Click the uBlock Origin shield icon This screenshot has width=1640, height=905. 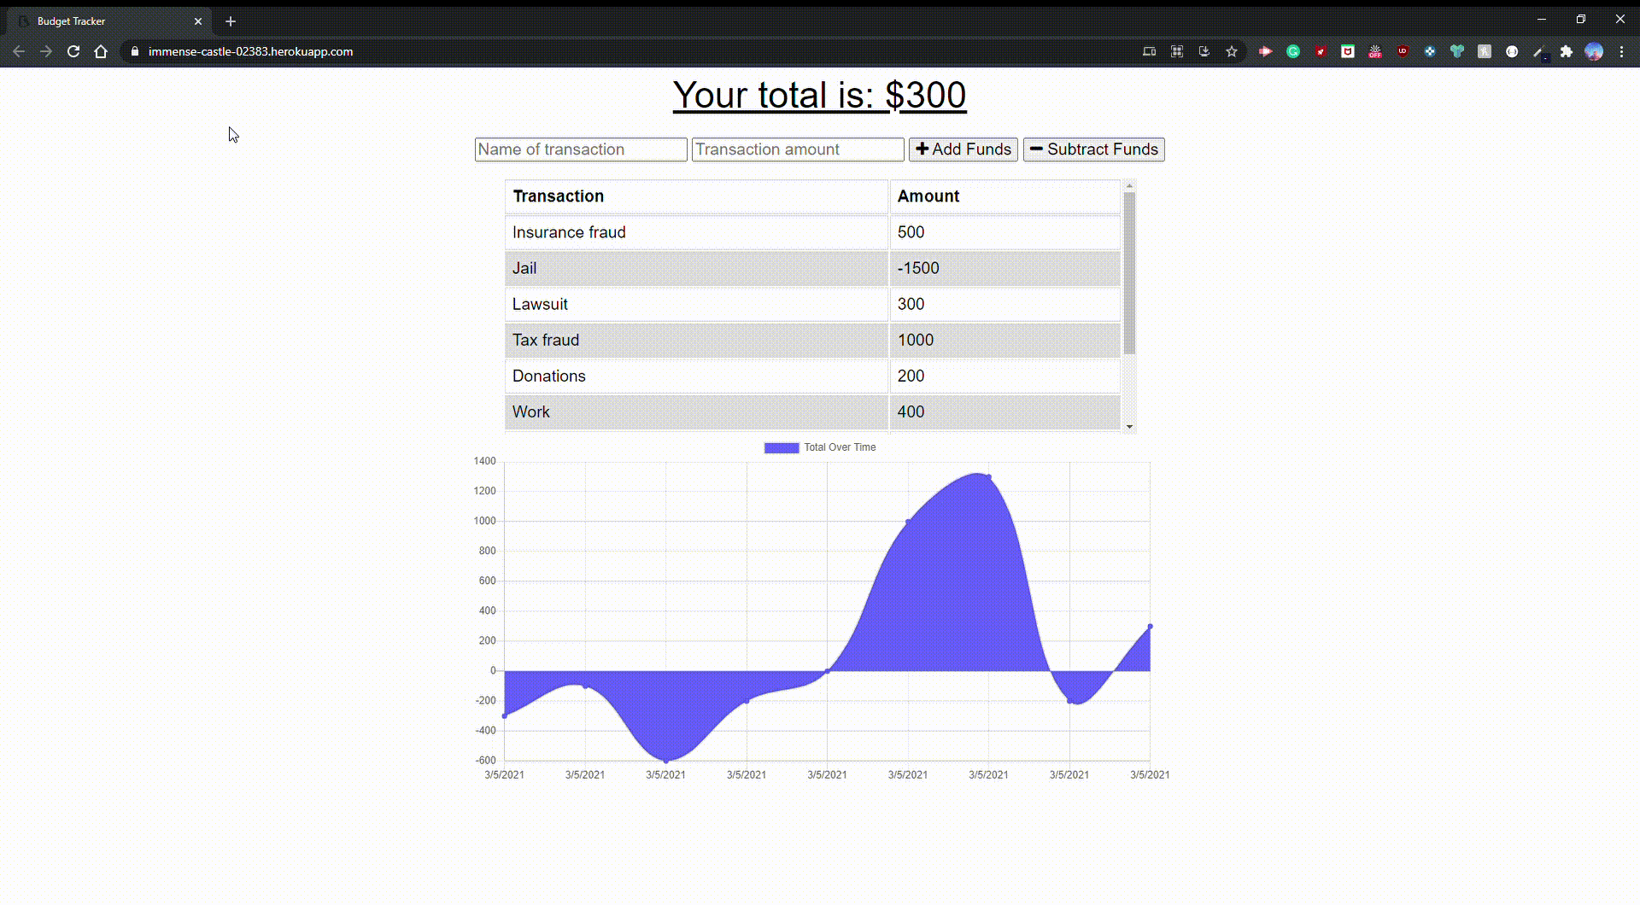[x=1402, y=51]
